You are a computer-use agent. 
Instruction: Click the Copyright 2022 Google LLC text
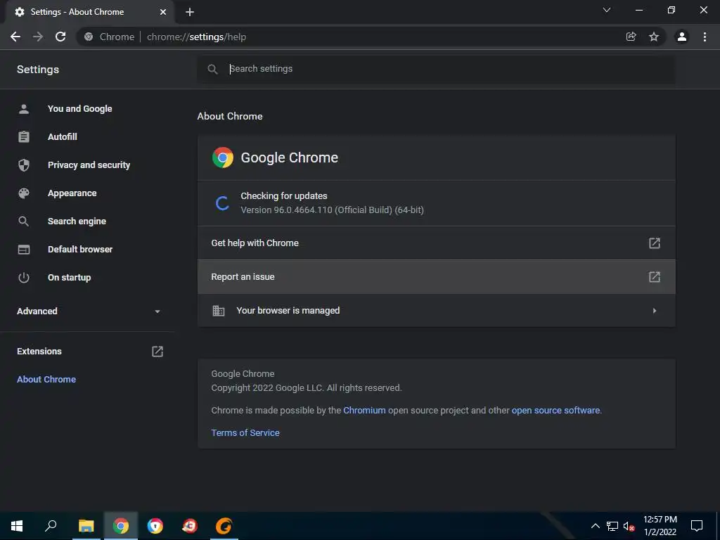pyautogui.click(x=307, y=388)
